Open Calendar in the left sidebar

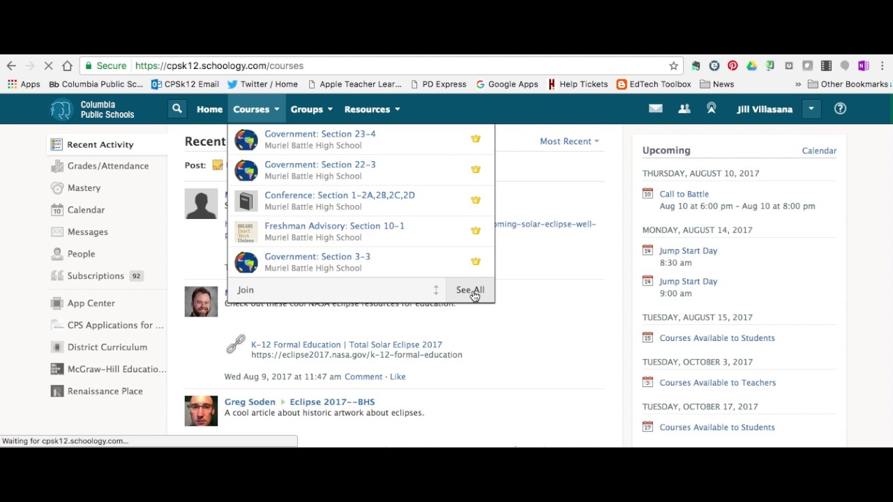tap(78, 210)
